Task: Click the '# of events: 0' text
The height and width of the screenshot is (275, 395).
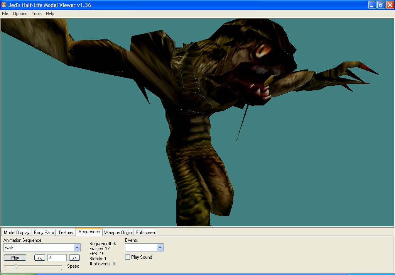Action: tap(102, 264)
